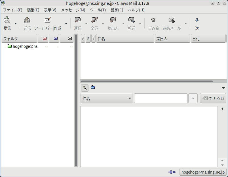Viewport: 228px width, 177px height.
Task: Expand the compose button dropdown arrow
Action: pyautogui.click(x=66, y=23)
